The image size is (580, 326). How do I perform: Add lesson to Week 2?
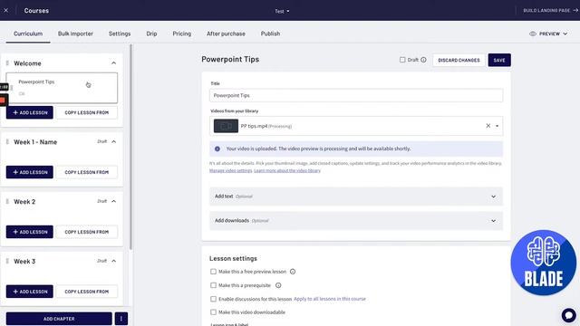click(30, 232)
